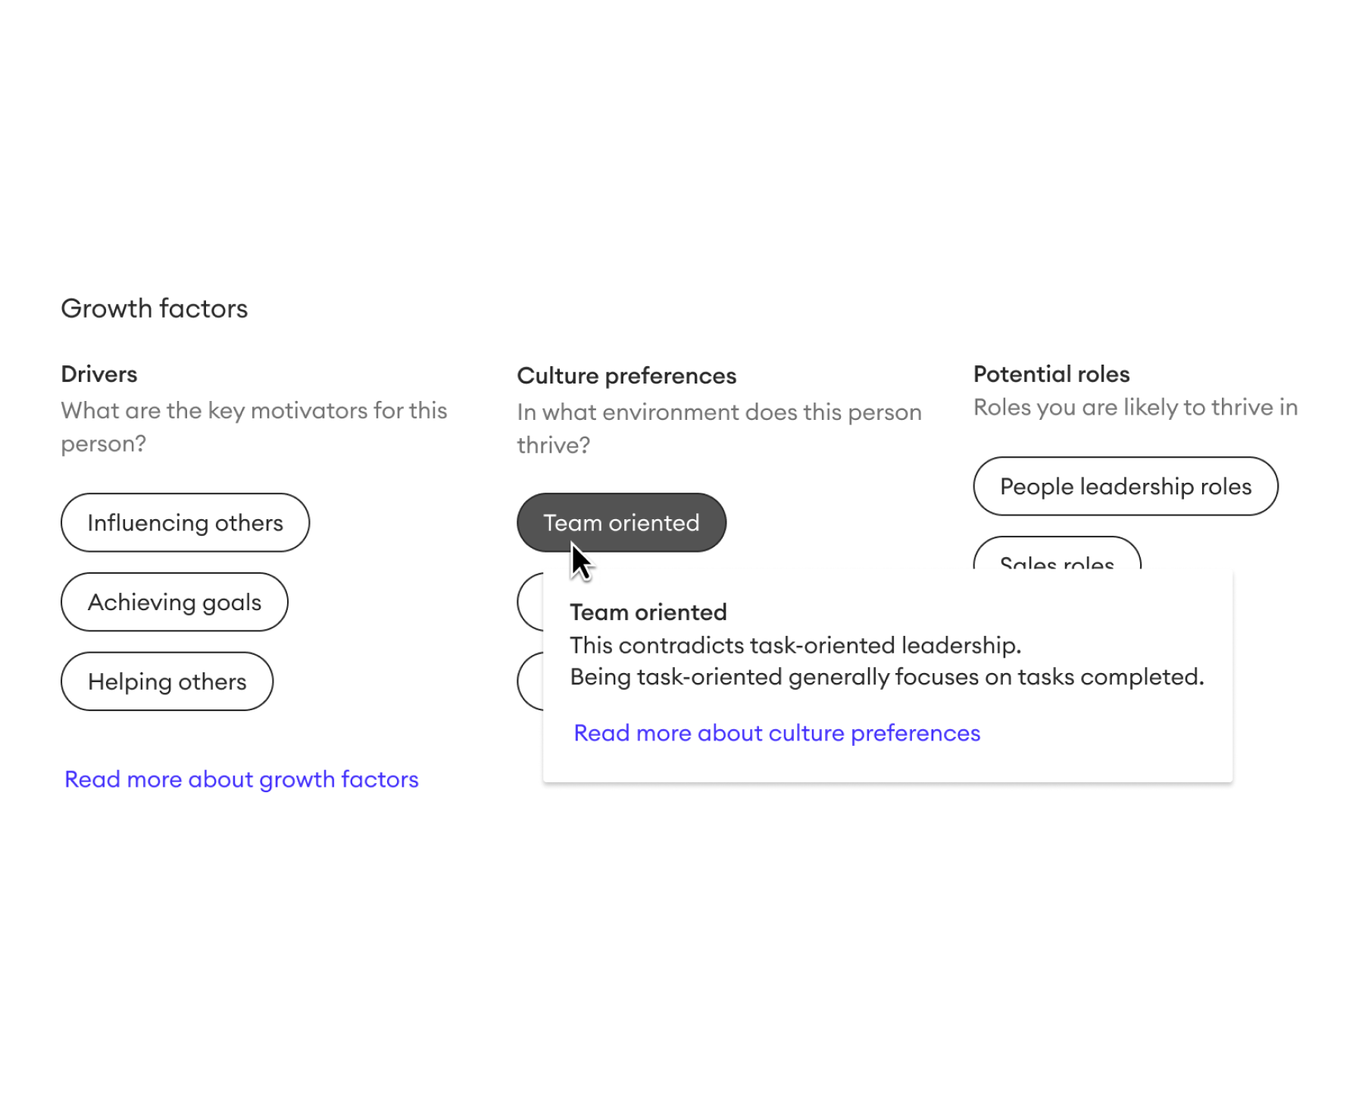Image resolution: width=1359 pixels, height=1093 pixels.
Task: Click the Growth factors heading
Action: 154,308
